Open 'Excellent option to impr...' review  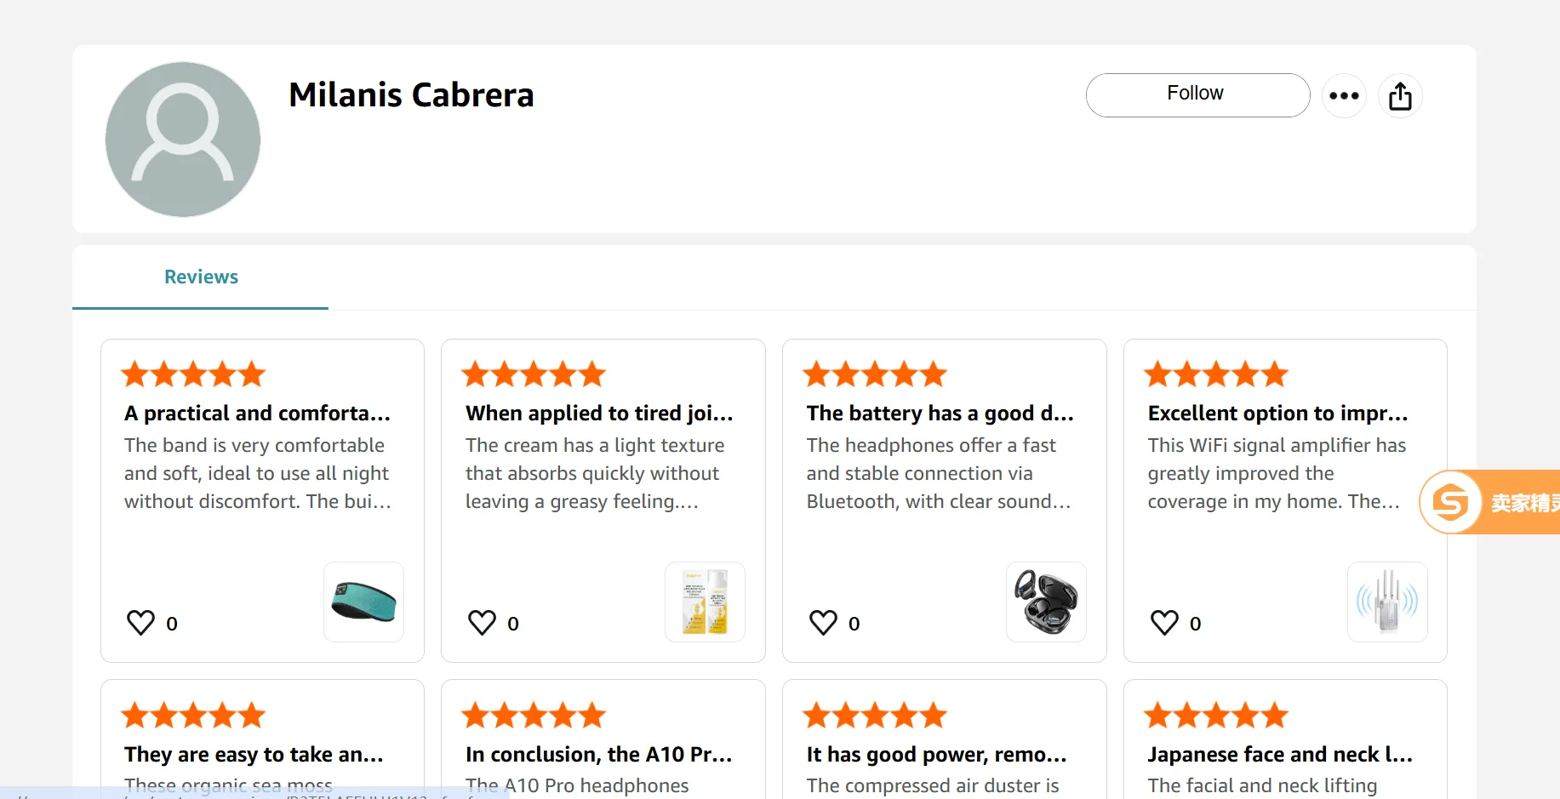click(1277, 414)
